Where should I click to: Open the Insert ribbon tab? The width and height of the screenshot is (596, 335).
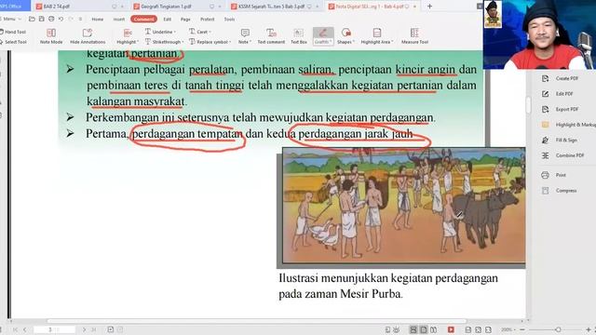tap(118, 19)
